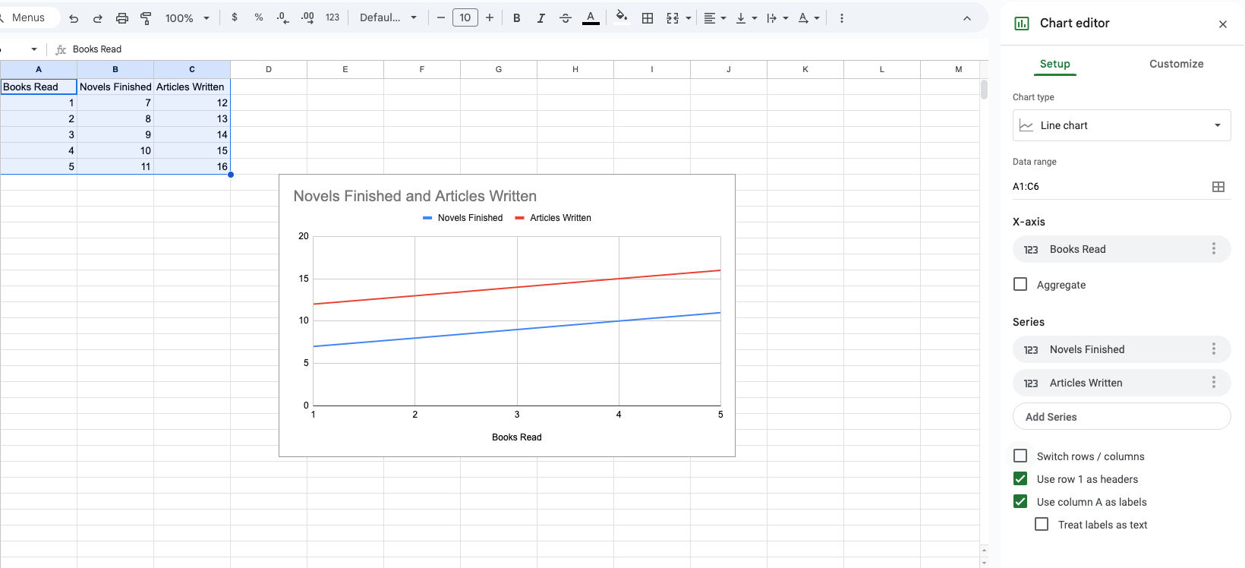This screenshot has height=568, width=1245.
Task: Uncheck Use column A as labels
Action: pos(1020,501)
